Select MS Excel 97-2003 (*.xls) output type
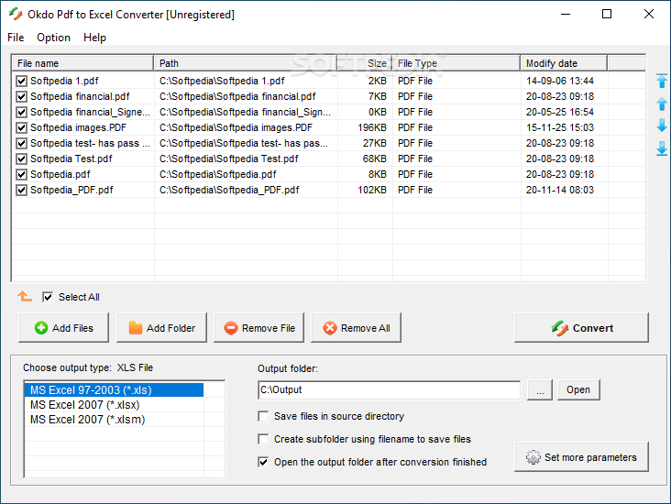The height and width of the screenshot is (504, 671). 114,390
